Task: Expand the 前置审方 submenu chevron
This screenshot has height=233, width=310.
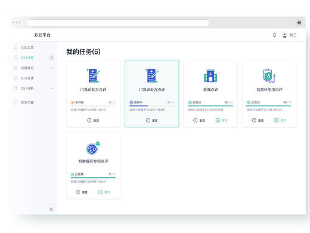Action: point(51,68)
